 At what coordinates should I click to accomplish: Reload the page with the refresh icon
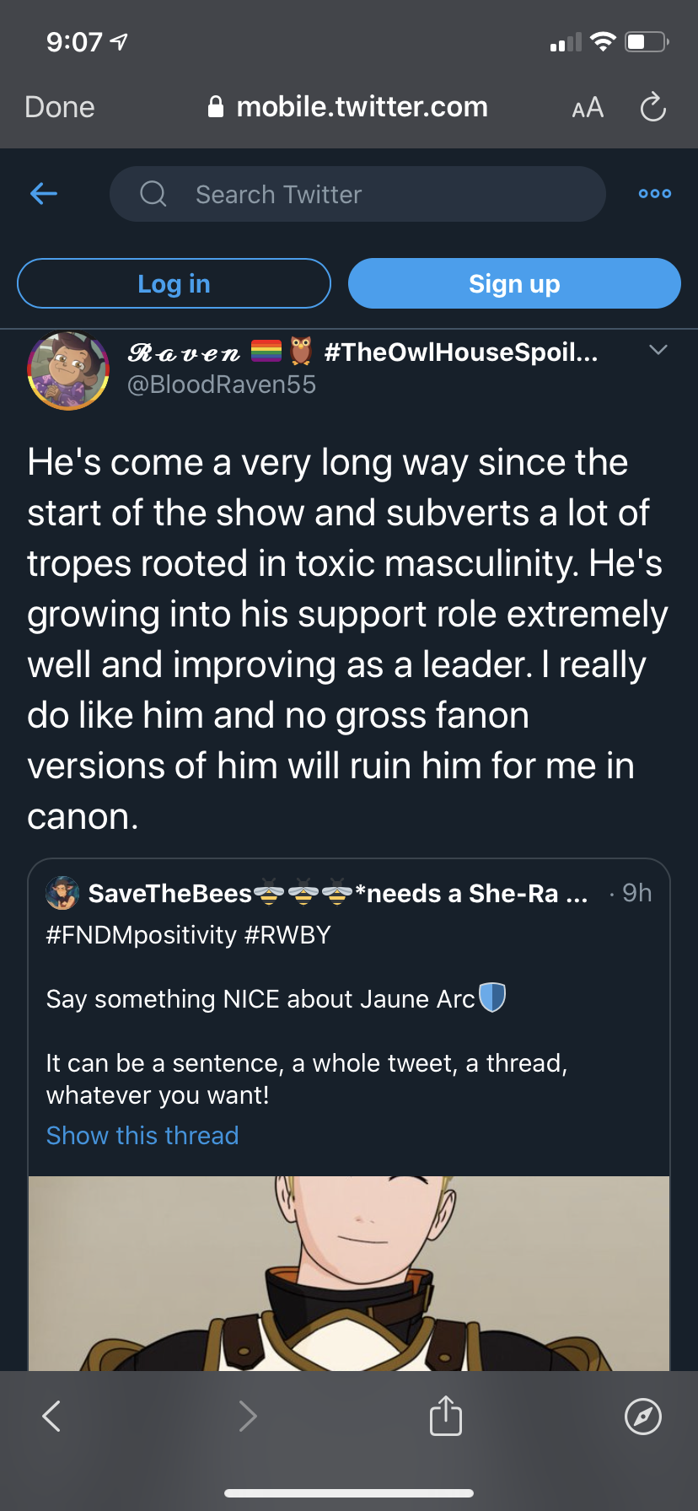653,107
